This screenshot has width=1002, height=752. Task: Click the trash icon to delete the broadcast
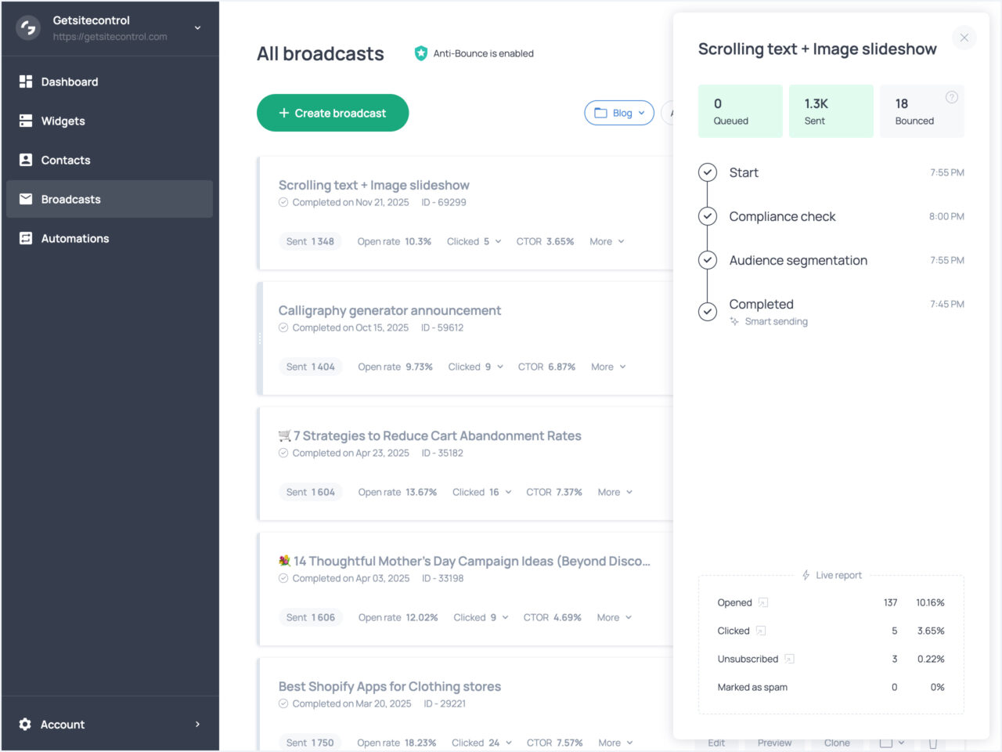tap(932, 744)
